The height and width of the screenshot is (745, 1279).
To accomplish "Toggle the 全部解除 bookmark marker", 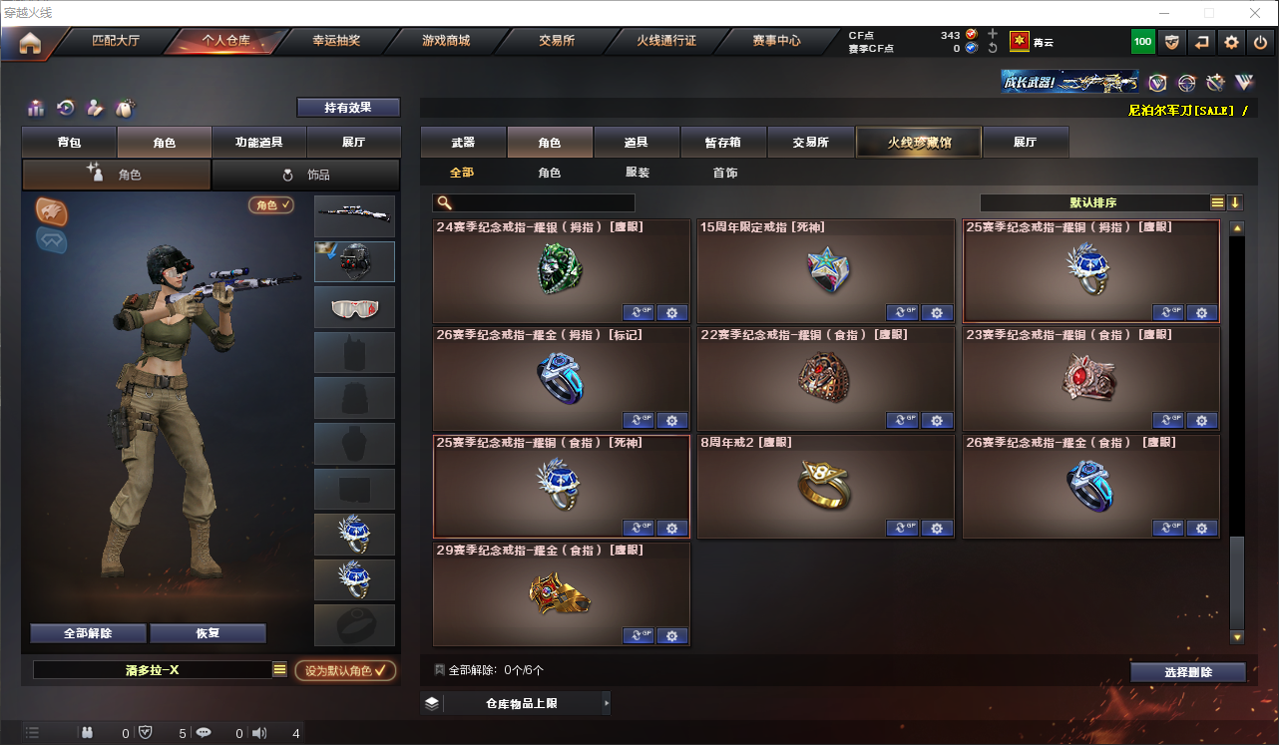I will coord(439,670).
